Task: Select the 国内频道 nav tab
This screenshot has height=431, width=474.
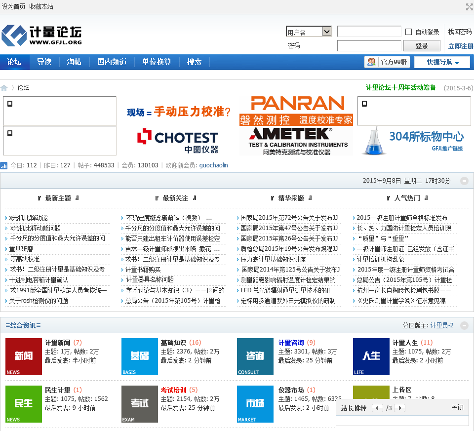Action: pyautogui.click(x=112, y=62)
